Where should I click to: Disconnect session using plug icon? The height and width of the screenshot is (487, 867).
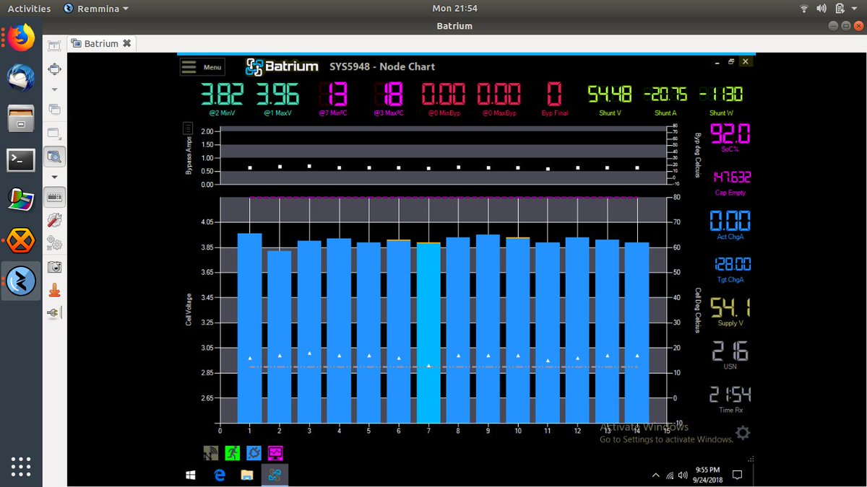(x=54, y=312)
